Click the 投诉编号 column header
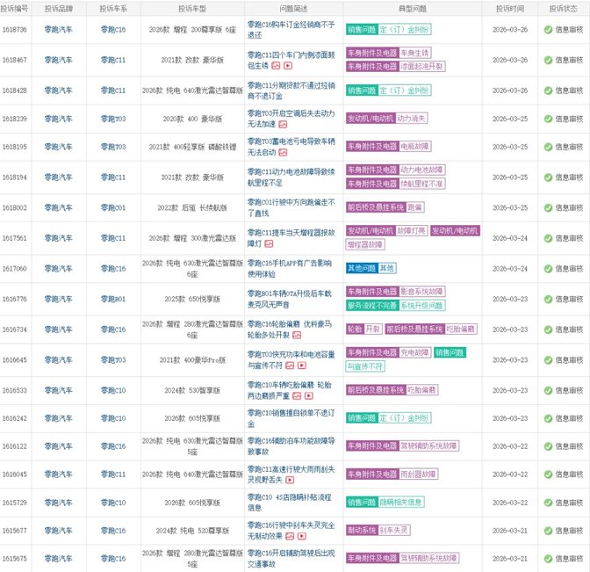 (17, 7)
